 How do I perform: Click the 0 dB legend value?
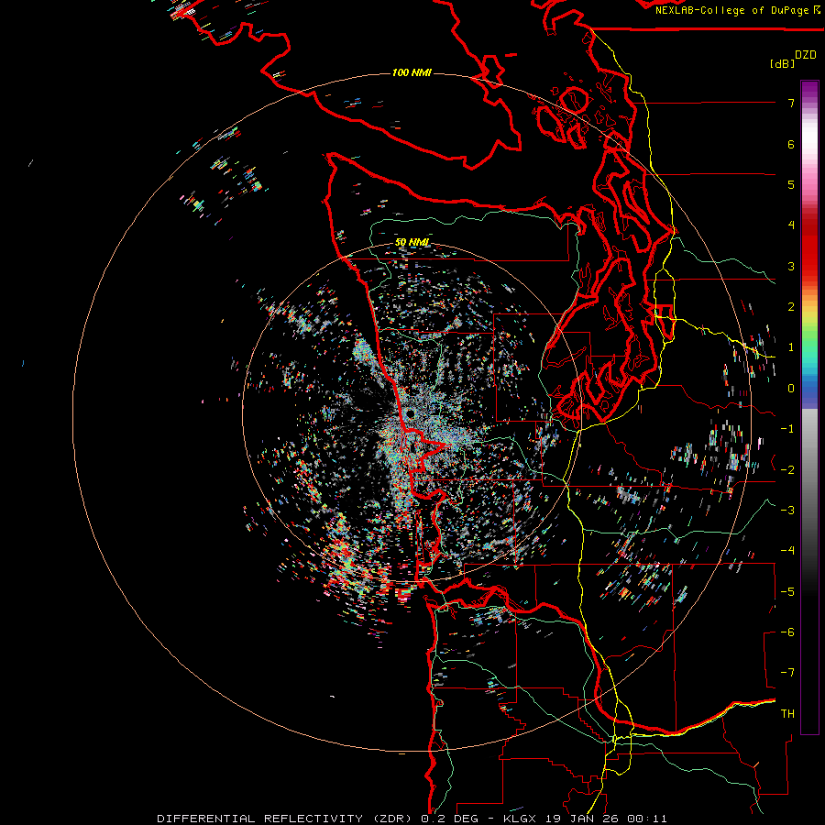click(x=791, y=389)
